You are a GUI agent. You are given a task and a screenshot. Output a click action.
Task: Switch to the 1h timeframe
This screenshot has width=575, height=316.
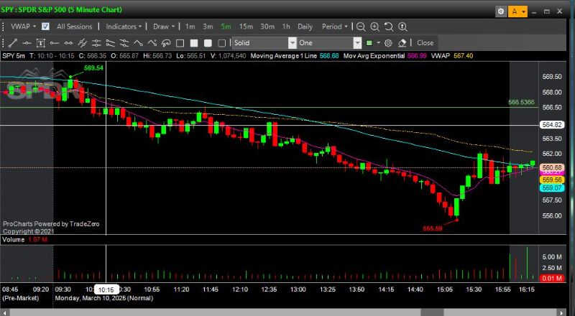pos(286,27)
